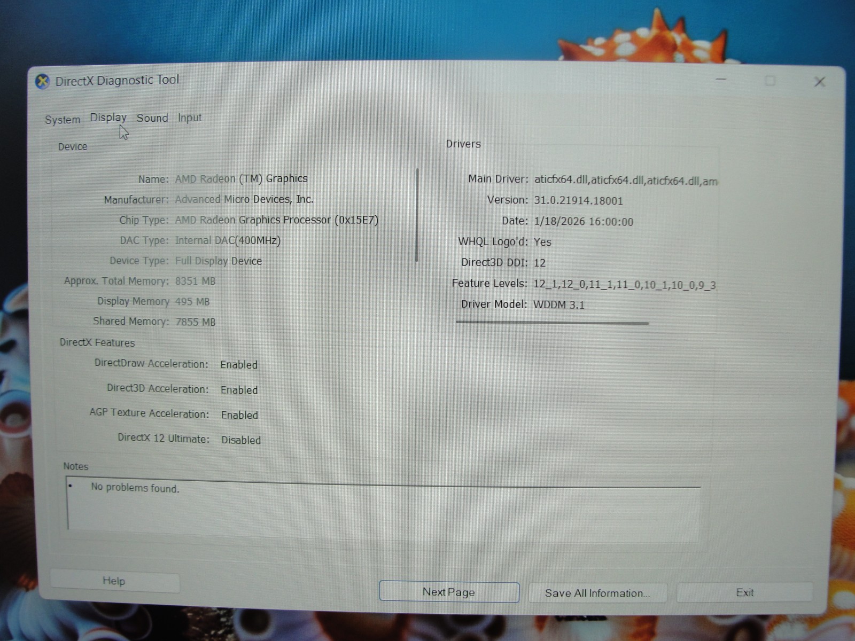855x641 pixels.
Task: Click AGP Texture Acceleration 'Enabled' value
Action: pyautogui.click(x=239, y=415)
